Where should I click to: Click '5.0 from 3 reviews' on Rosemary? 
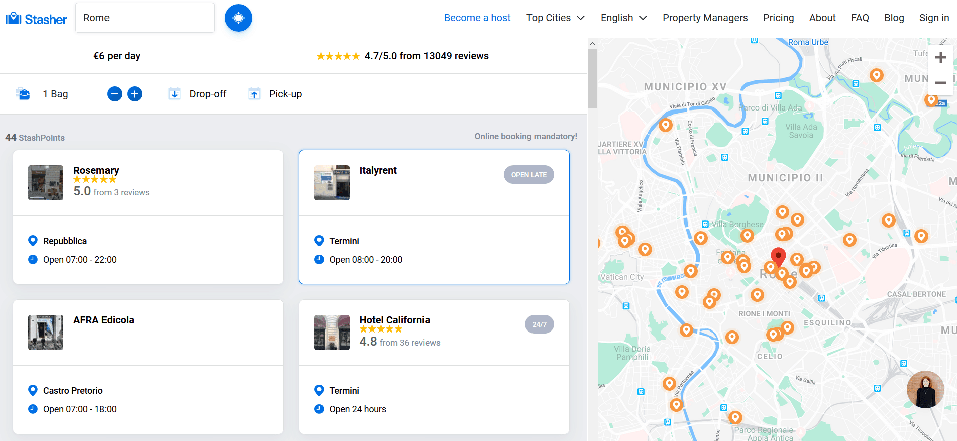click(111, 191)
